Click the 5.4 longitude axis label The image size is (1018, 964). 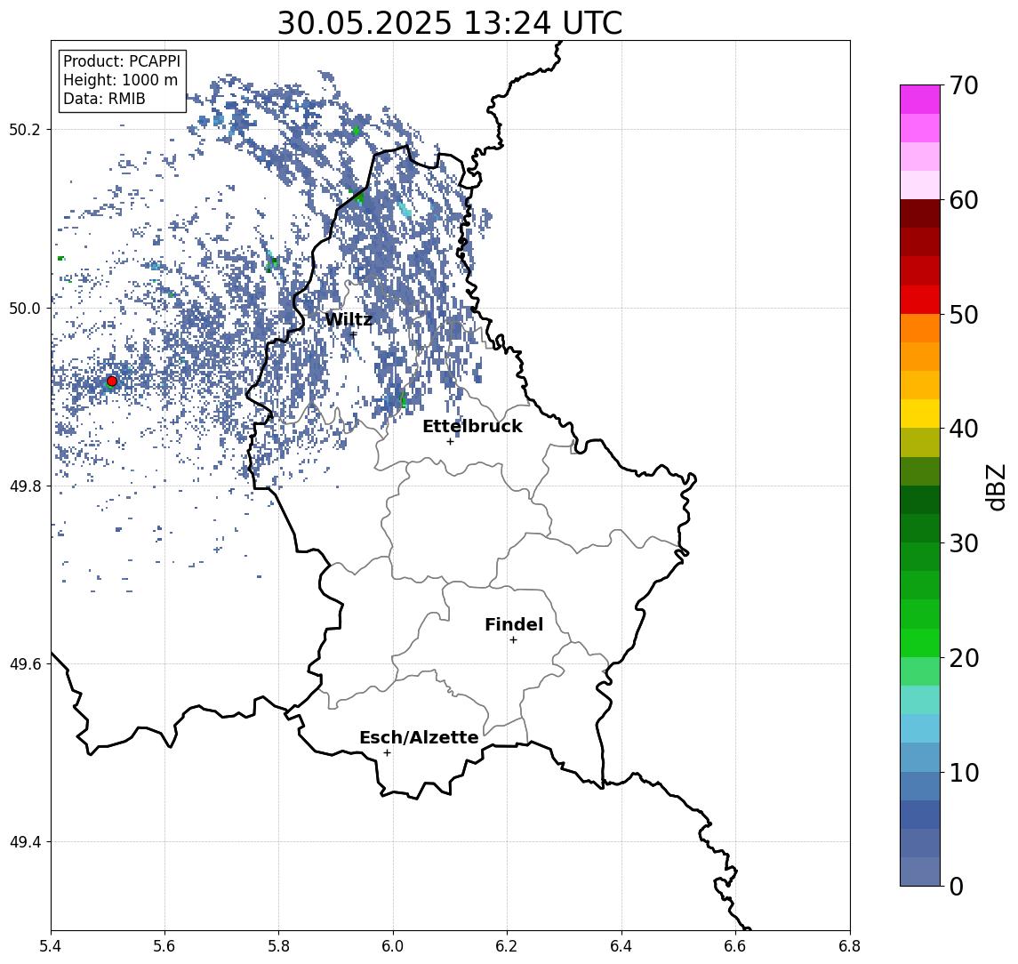[x=51, y=946]
